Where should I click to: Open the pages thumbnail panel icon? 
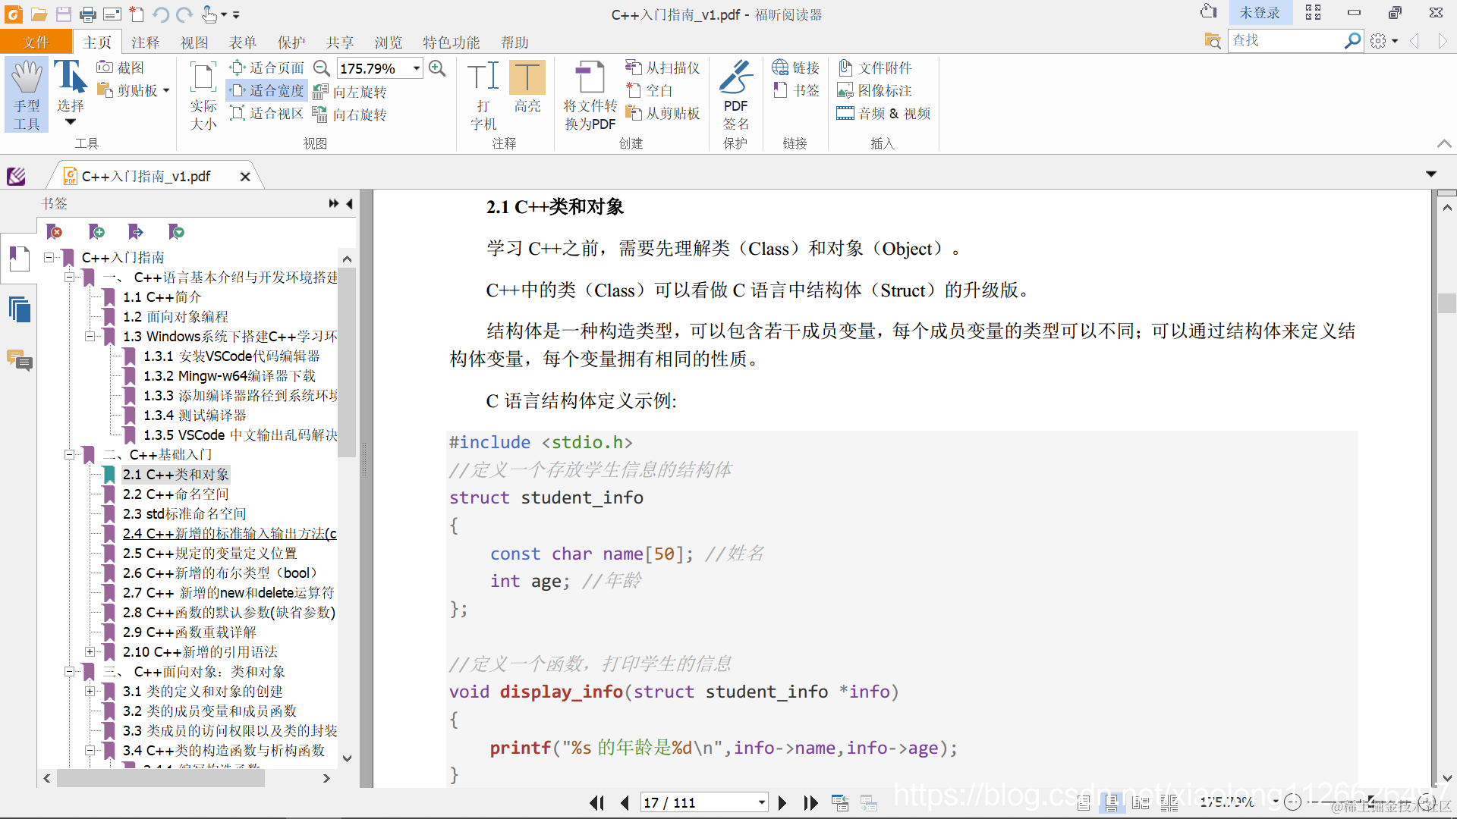(19, 309)
